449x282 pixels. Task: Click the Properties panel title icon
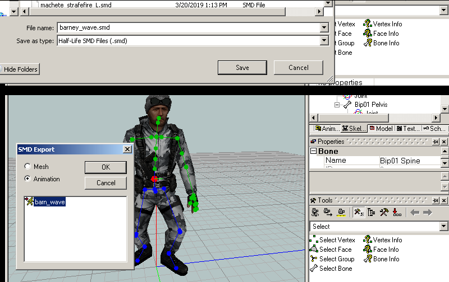point(313,142)
